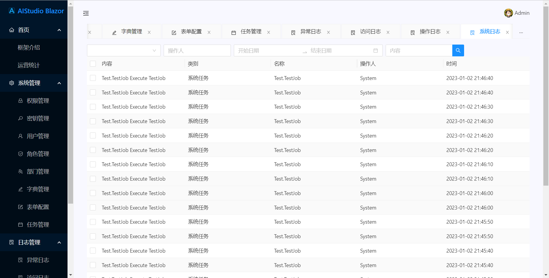Switch to the 操作日志 tab
This screenshot has height=278, width=549.
coord(430,32)
